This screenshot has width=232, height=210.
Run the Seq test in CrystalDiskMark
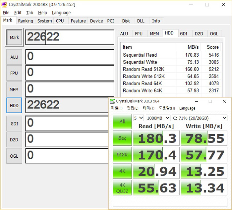pos(122,138)
